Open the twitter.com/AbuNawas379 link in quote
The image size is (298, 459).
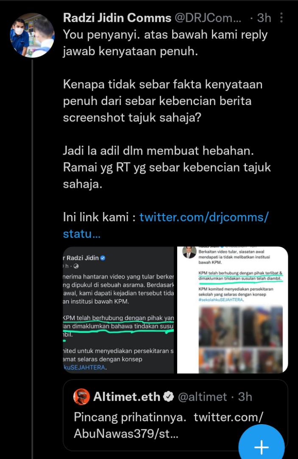[168, 425]
